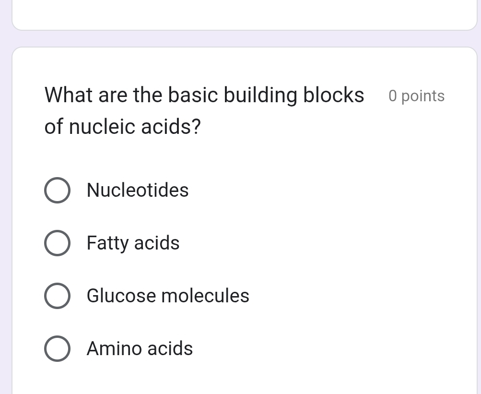The width and height of the screenshot is (481, 394).
Task: Click the 0 points label
Action: 416,96
